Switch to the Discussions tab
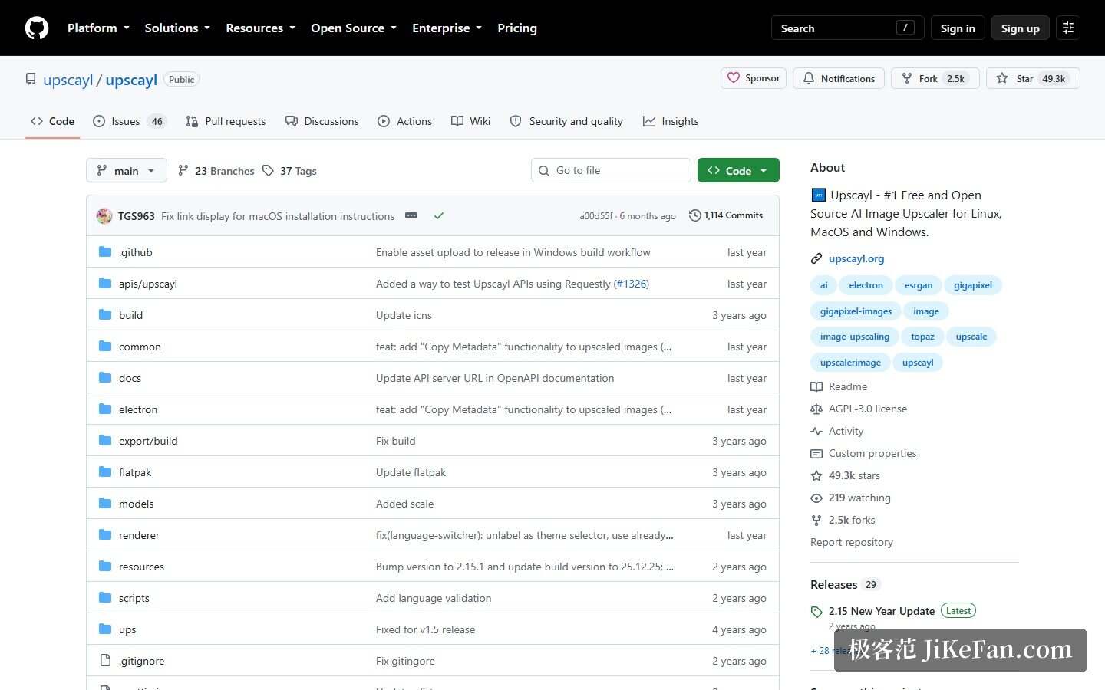The height and width of the screenshot is (690, 1105). [x=322, y=121]
